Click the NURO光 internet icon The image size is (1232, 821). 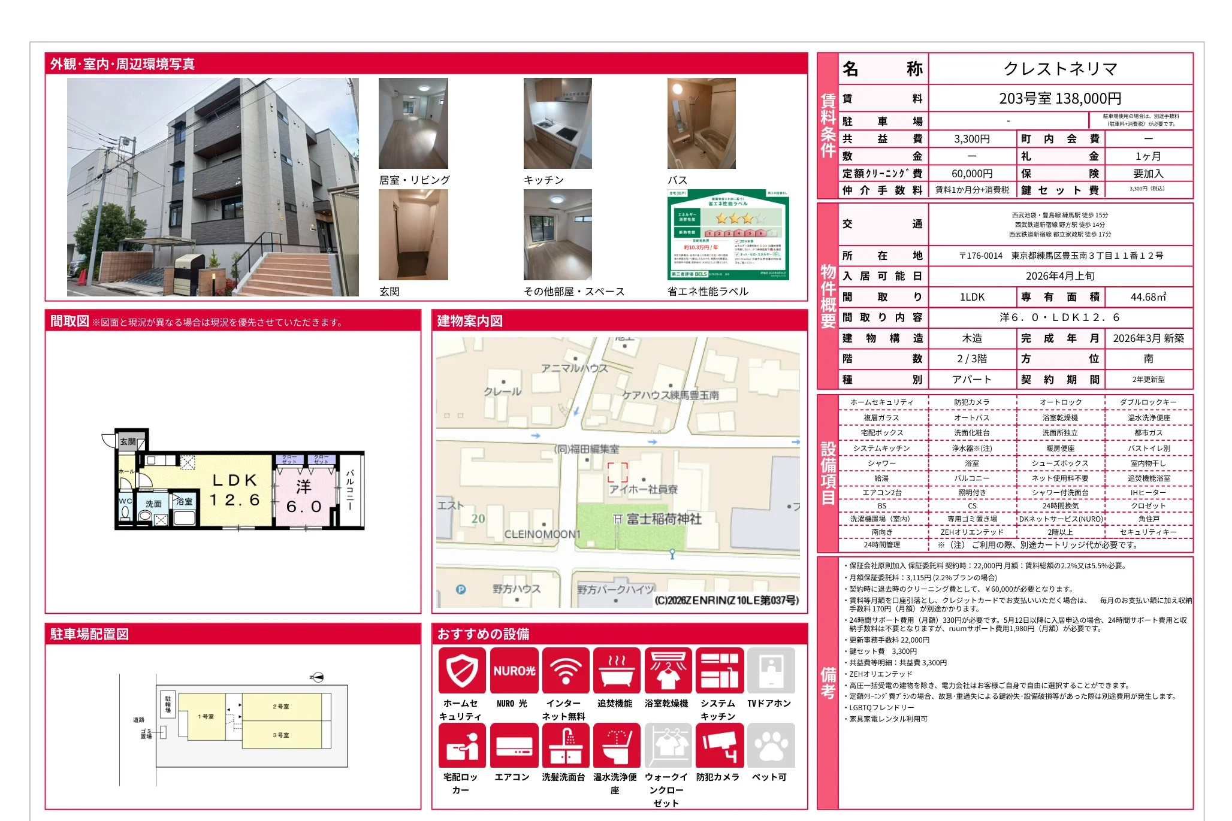pyautogui.click(x=514, y=670)
